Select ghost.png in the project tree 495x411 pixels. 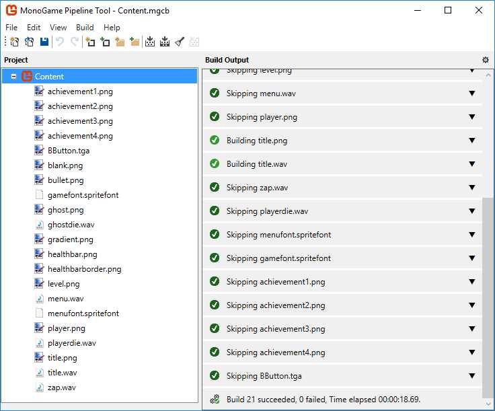[x=66, y=210]
